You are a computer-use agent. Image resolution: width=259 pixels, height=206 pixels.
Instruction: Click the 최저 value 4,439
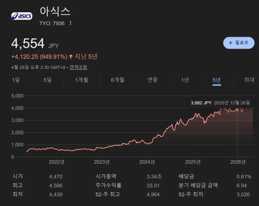(56, 194)
